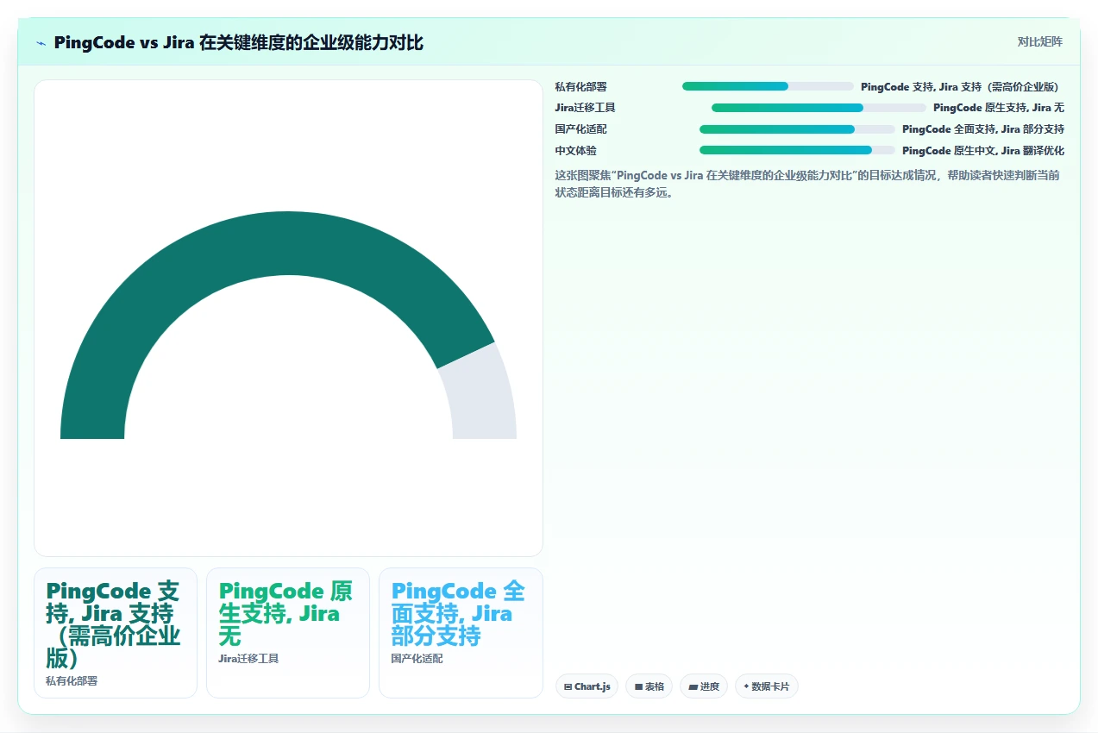Click the Jira迁移工具 progress bar
The height and width of the screenshot is (733, 1098).
click(x=819, y=108)
